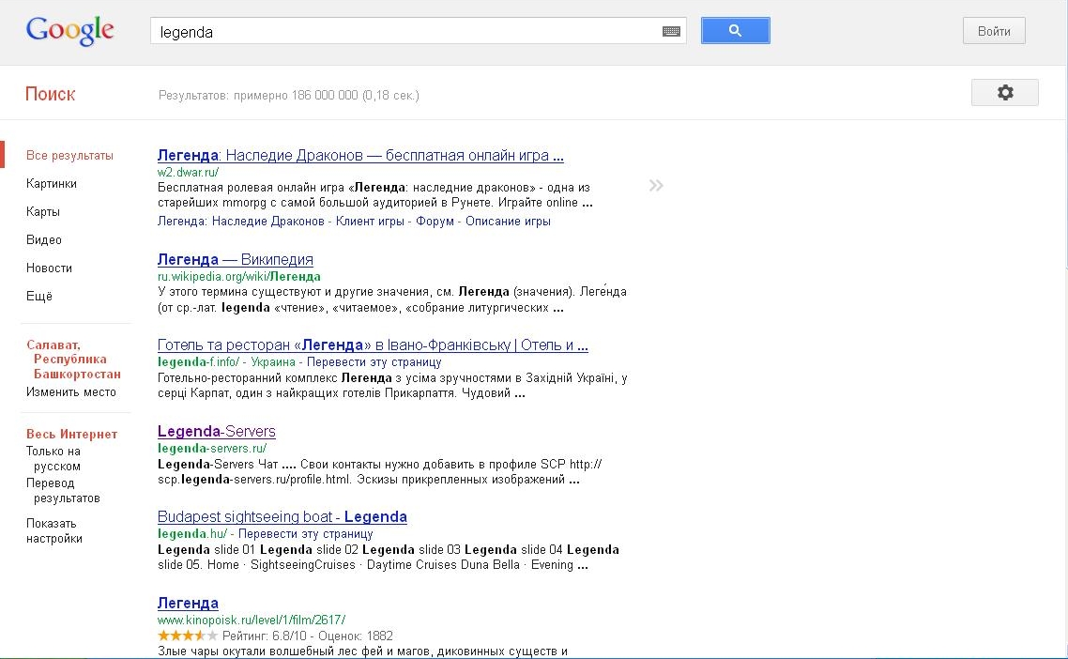Click the Google logo
The height and width of the screenshot is (659, 1068).
[x=69, y=31]
